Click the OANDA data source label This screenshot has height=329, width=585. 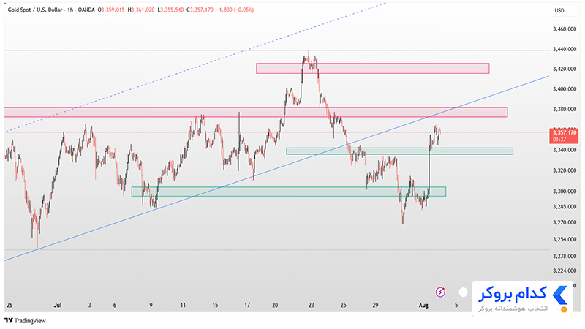[86, 10]
